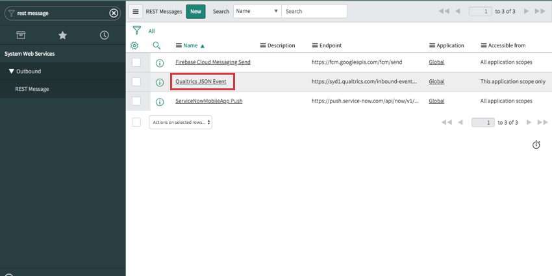Image resolution: width=552 pixels, height=276 pixels.
Task: Open the list controls hamburger menu
Action: 136,11
